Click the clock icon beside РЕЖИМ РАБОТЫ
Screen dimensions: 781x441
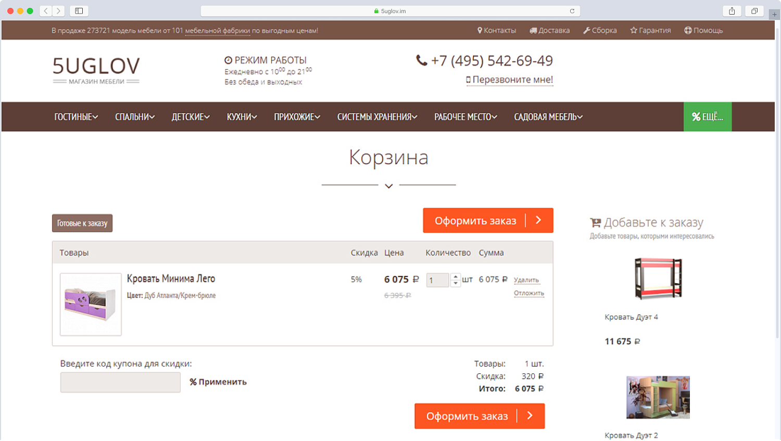tap(228, 60)
